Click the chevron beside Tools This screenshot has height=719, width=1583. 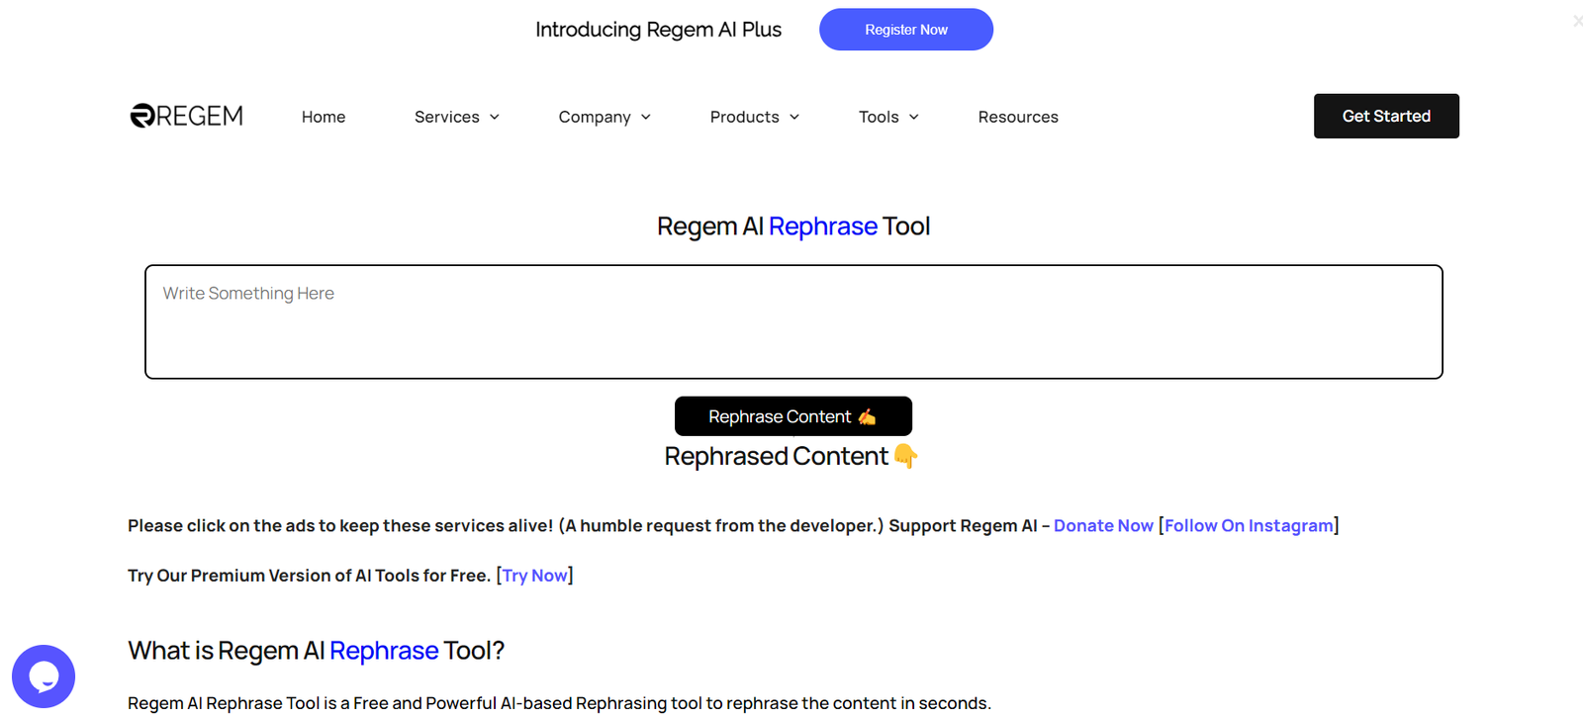pos(914,117)
